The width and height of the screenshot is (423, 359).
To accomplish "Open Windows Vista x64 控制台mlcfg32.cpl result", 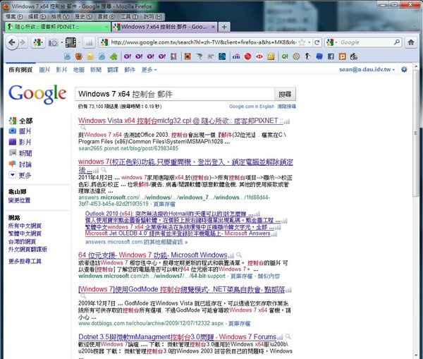I will [x=180, y=121].
